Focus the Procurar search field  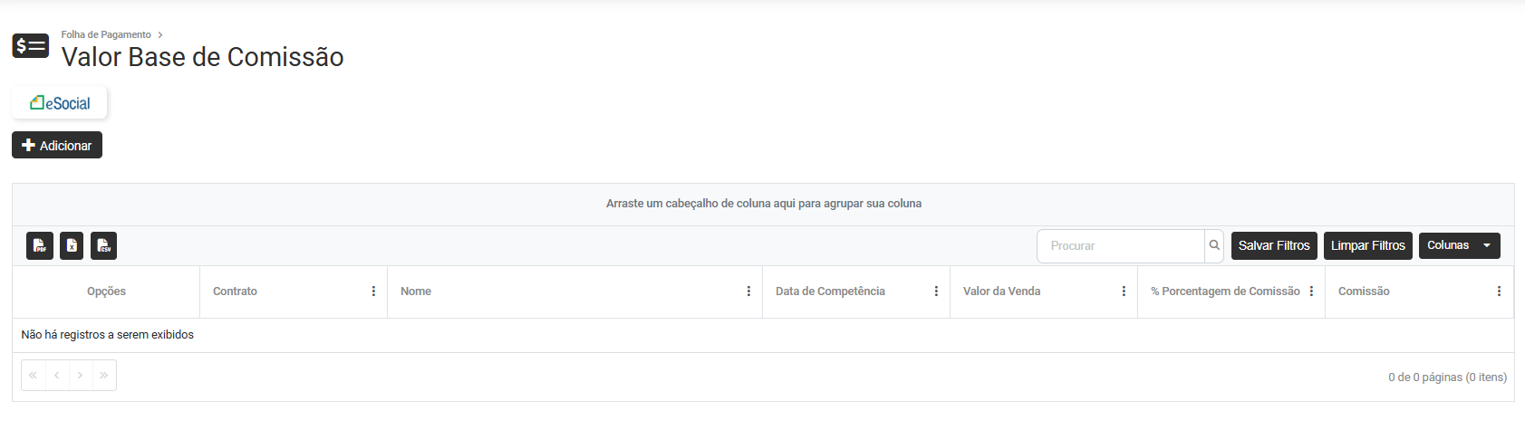[x=1120, y=246]
